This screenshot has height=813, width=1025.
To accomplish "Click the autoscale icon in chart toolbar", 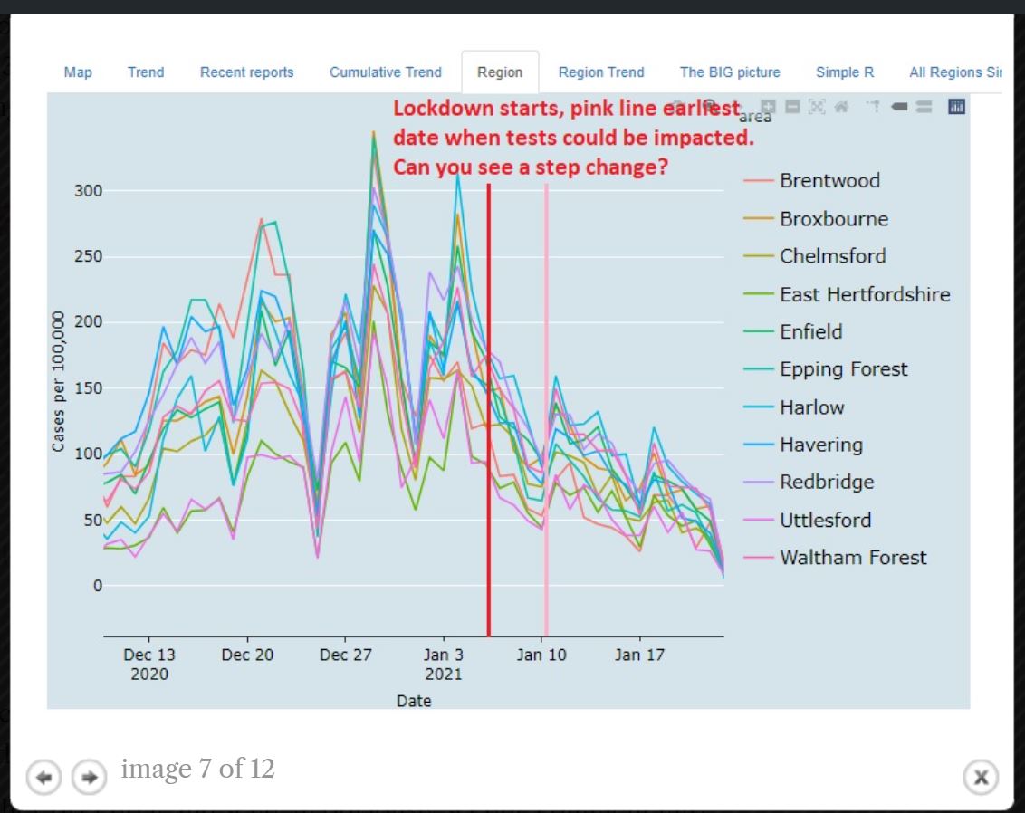I will click(817, 107).
